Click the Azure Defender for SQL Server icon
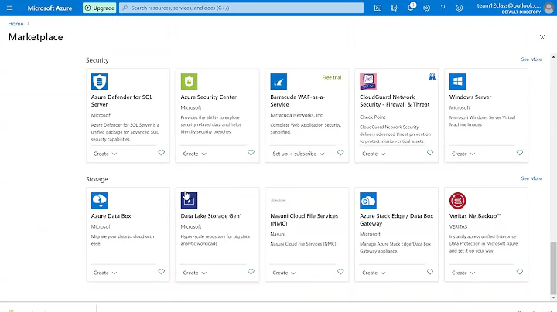Viewport: 557px width, 312px height. [x=100, y=82]
